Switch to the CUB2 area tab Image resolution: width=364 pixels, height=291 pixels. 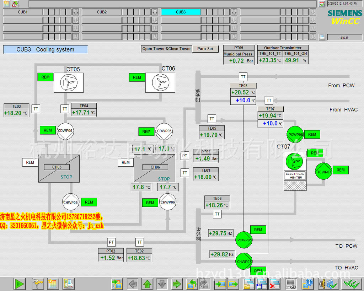pyautogui.click(x=102, y=12)
